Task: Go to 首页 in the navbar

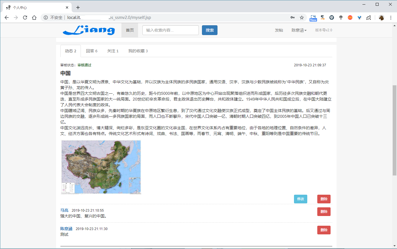Action: point(130,30)
